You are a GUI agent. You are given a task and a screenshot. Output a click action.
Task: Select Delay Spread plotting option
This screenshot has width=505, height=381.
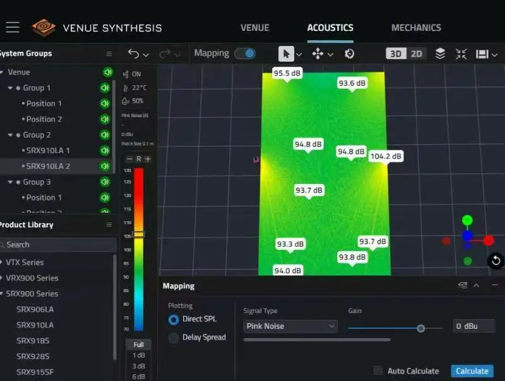pos(173,338)
